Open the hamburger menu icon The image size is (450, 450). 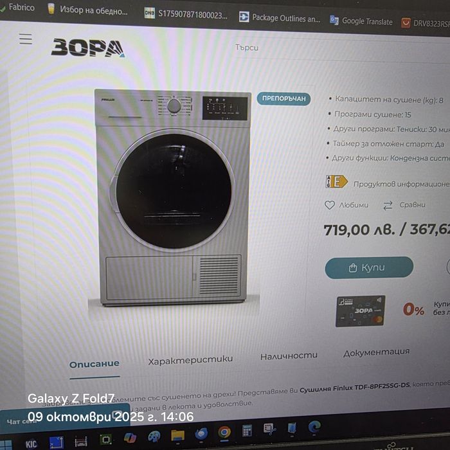[x=26, y=39]
